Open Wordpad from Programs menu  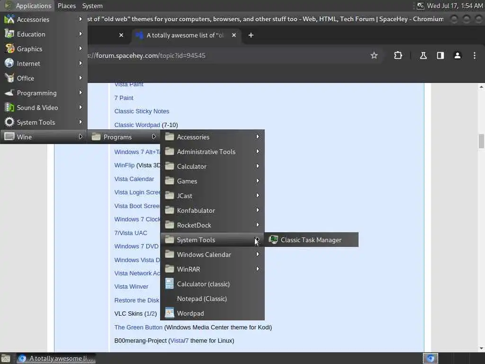coord(212,313)
